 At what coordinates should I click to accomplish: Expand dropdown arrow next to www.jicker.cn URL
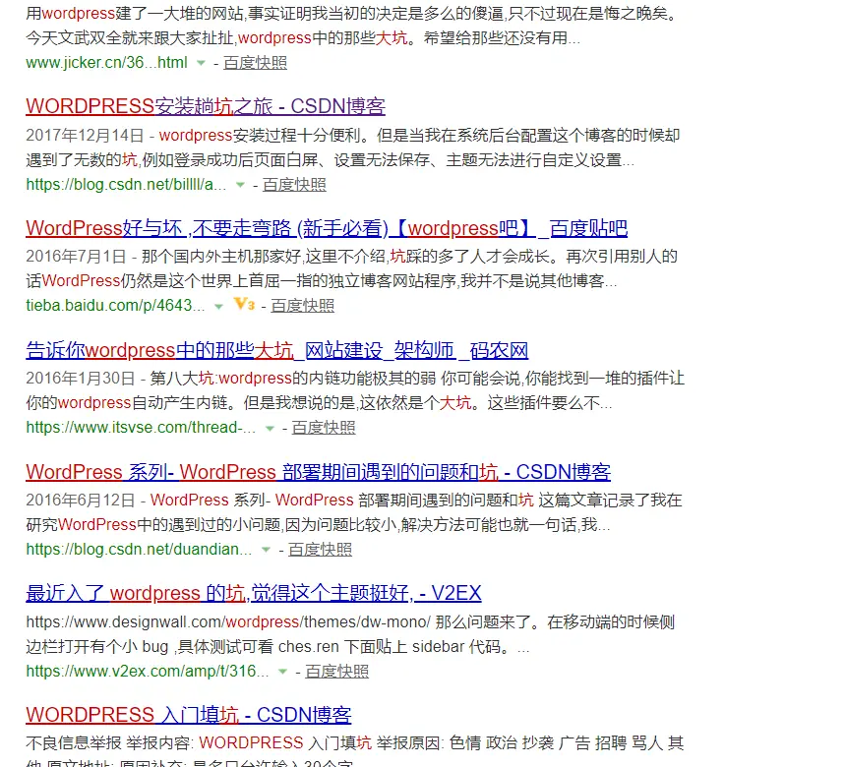(x=201, y=63)
